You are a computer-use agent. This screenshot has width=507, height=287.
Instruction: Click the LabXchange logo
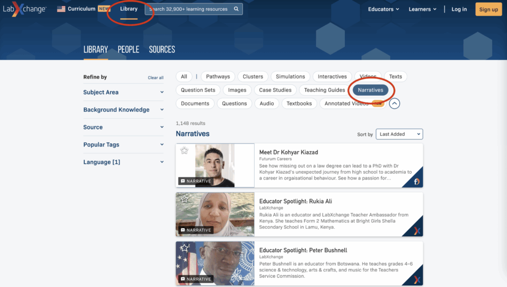pyautogui.click(x=25, y=9)
